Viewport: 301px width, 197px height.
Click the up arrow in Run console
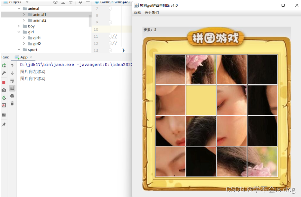tap(12, 66)
